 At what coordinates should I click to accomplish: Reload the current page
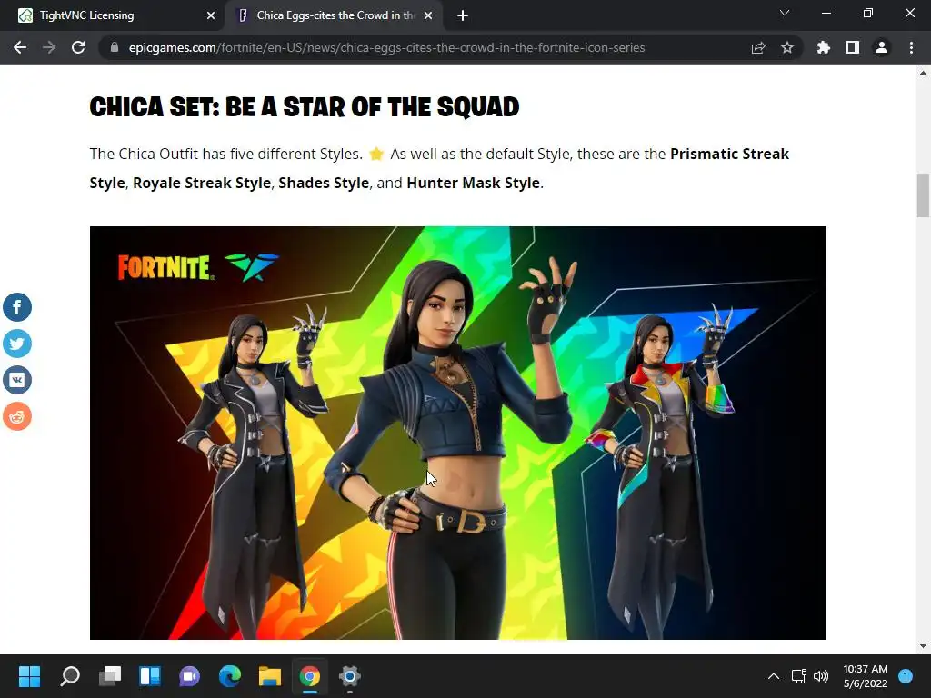78,47
